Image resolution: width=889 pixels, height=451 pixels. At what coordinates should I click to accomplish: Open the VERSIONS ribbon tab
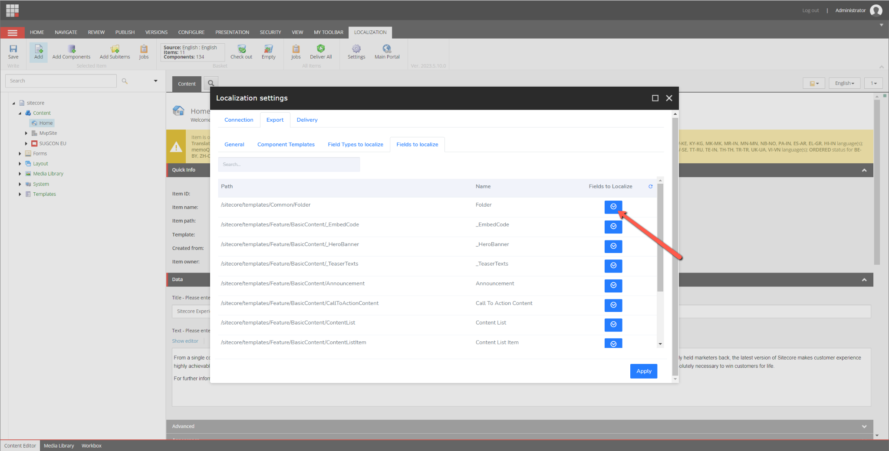click(x=156, y=32)
